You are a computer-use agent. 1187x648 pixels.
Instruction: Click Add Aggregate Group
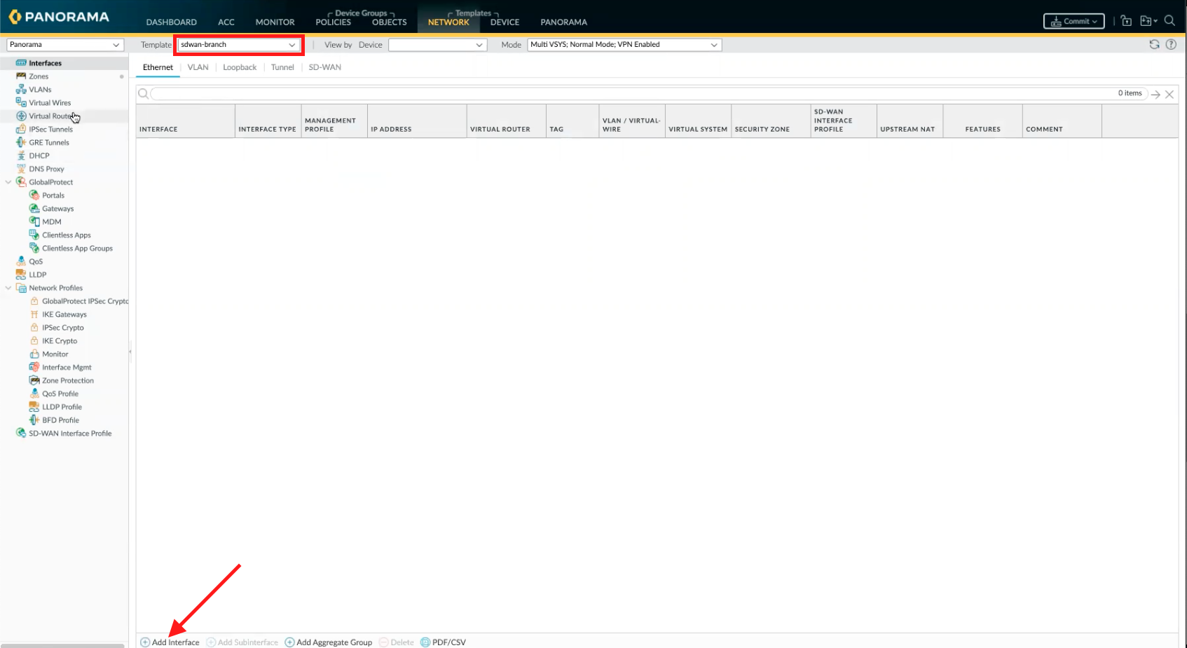[x=329, y=642]
